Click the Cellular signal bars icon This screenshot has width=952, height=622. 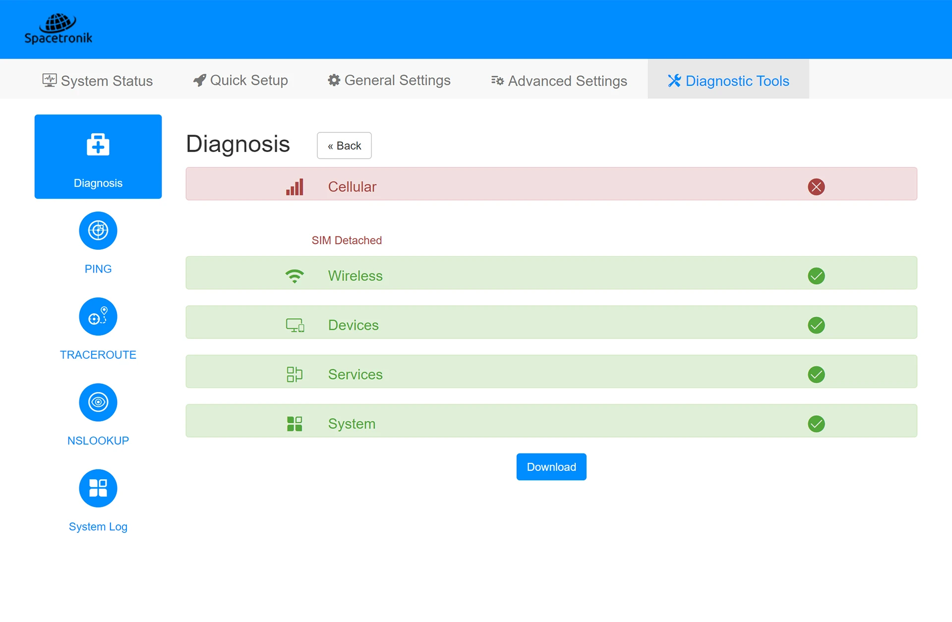[x=295, y=187]
